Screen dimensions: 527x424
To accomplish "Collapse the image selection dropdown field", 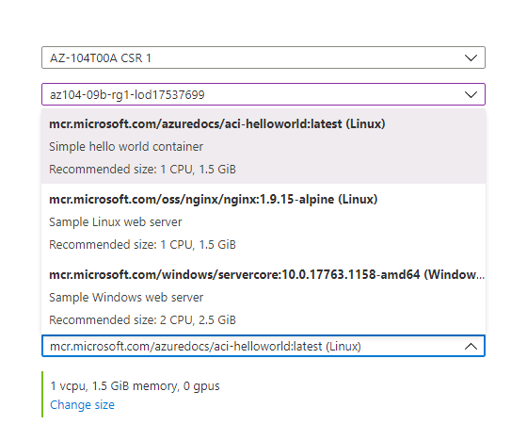I will [263, 346].
